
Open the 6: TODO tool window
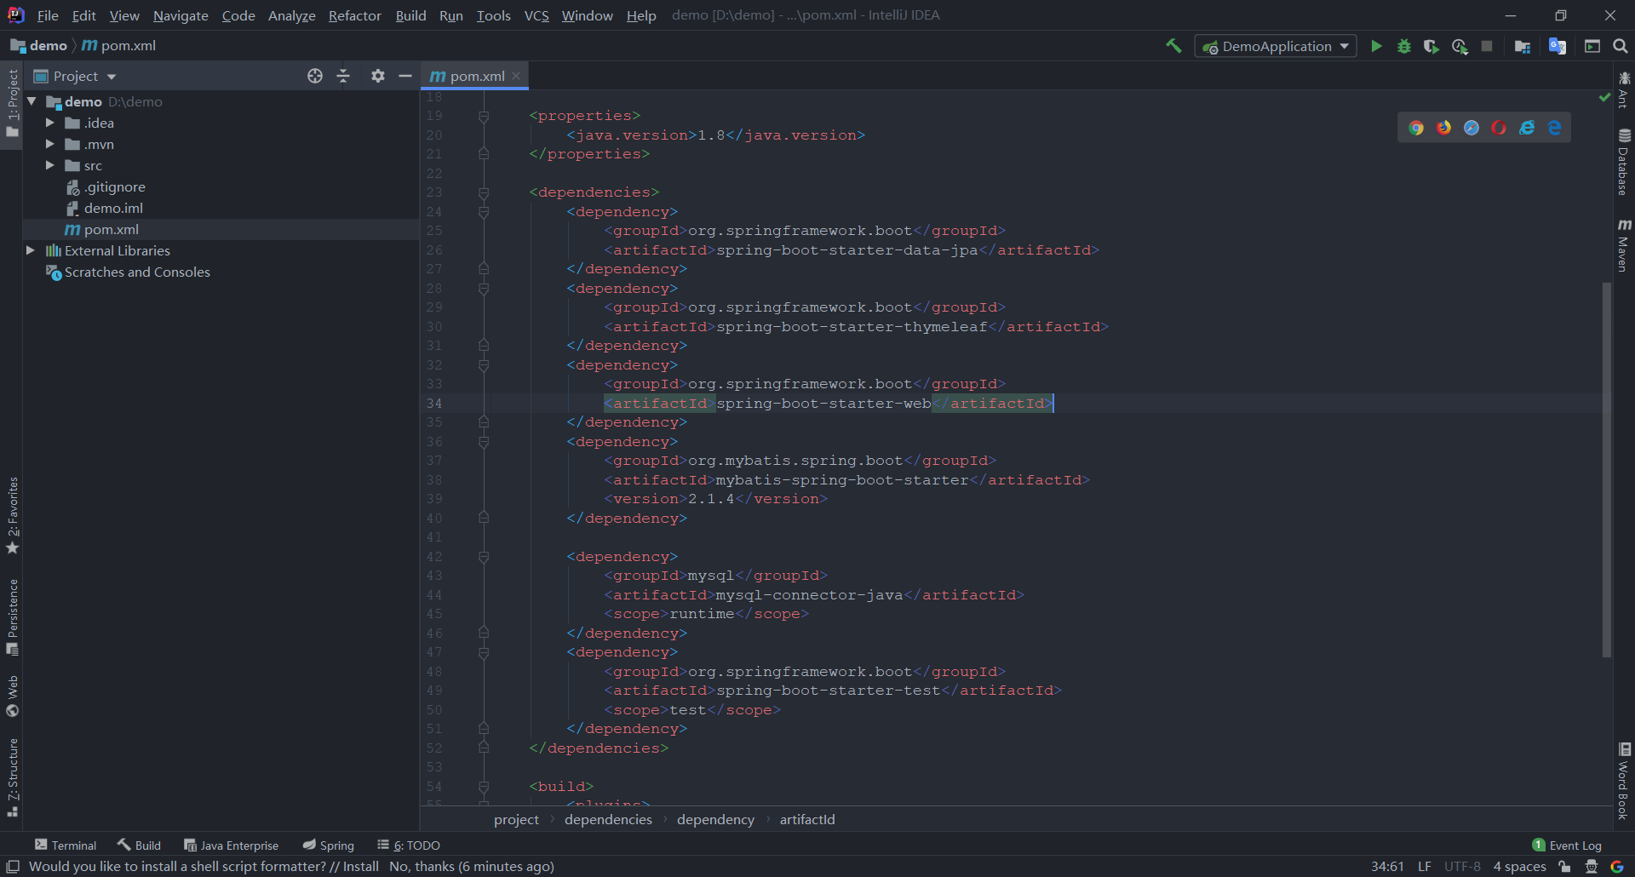(x=409, y=845)
